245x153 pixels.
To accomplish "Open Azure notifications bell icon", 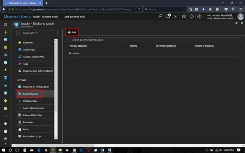I will (x=168, y=16).
